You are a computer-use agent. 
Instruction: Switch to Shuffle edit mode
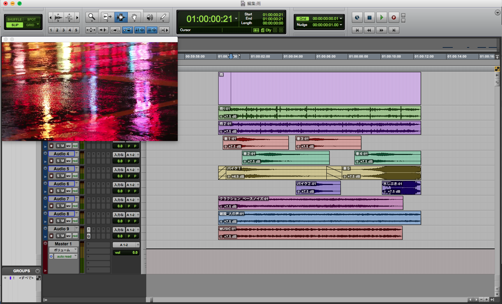[14, 19]
